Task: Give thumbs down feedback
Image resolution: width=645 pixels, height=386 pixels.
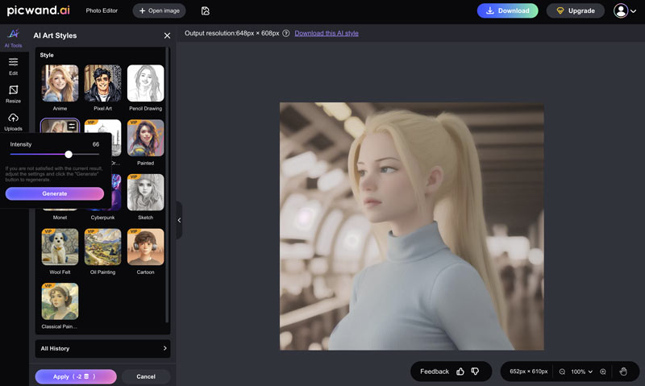Action: 475,371
